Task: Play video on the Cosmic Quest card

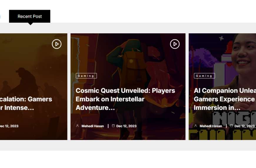Action: pyautogui.click(x=175, y=44)
